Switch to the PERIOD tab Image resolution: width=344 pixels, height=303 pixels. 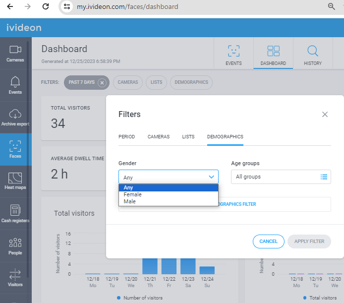coord(126,137)
